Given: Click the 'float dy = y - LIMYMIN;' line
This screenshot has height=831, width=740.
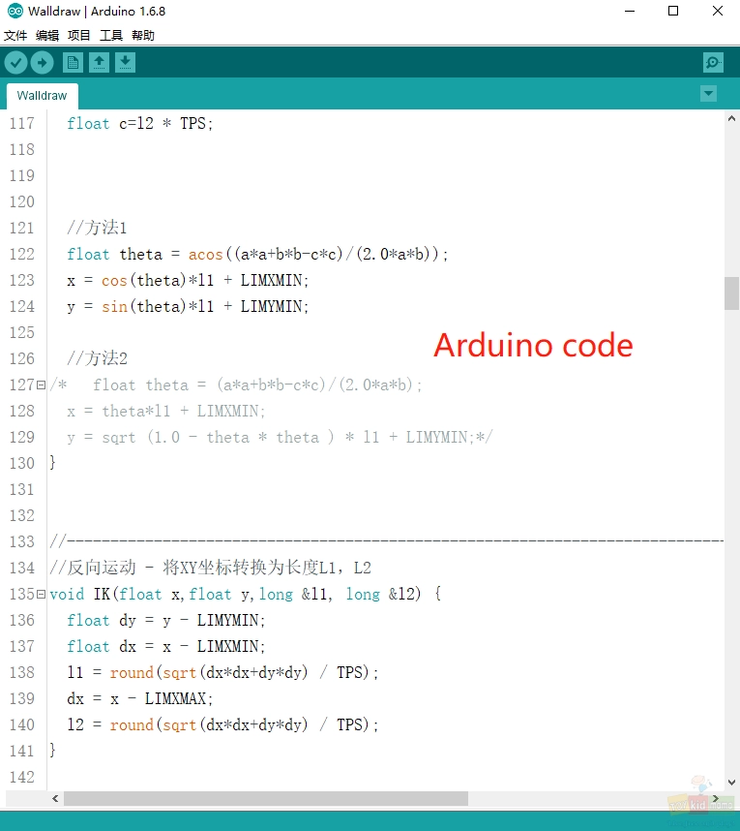Looking at the screenshot, I should [165, 621].
